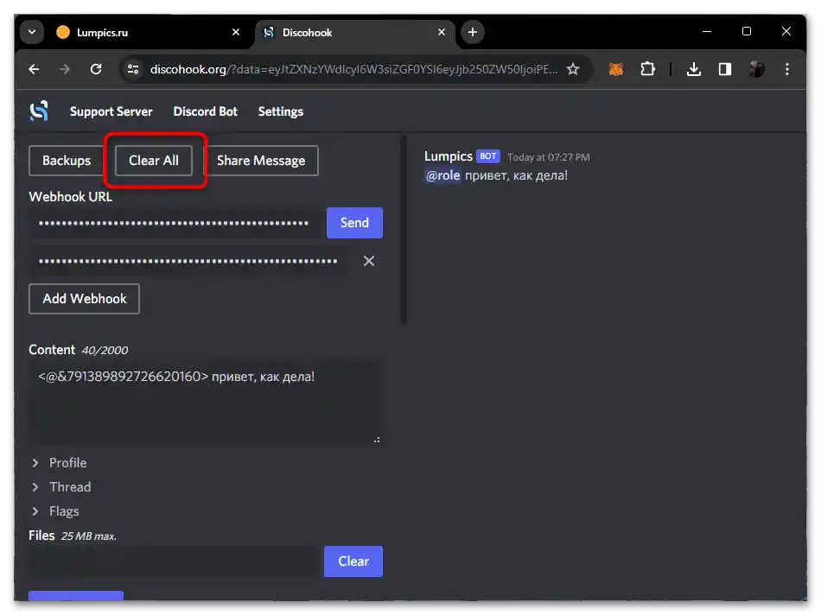Click the browser profile avatar icon
The width and height of the screenshot is (821, 615).
757,69
